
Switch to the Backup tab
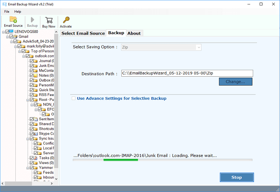pyautogui.click(x=116, y=33)
